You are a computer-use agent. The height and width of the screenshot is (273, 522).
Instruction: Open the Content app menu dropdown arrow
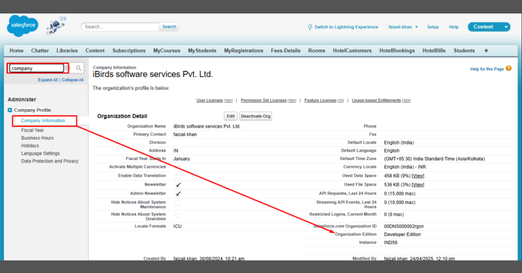tap(506, 27)
